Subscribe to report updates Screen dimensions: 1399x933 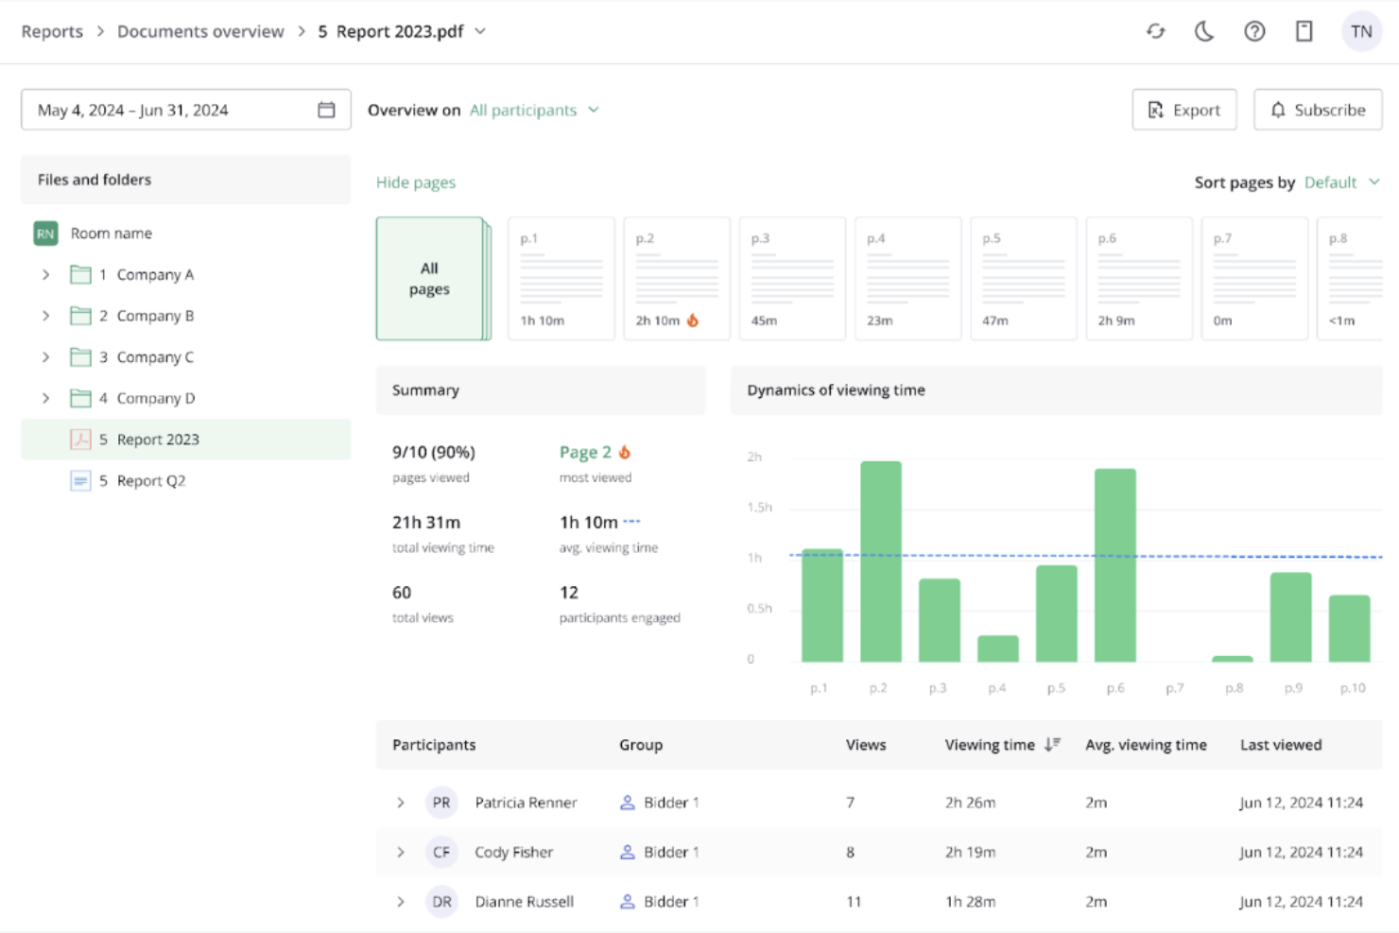[x=1317, y=110]
